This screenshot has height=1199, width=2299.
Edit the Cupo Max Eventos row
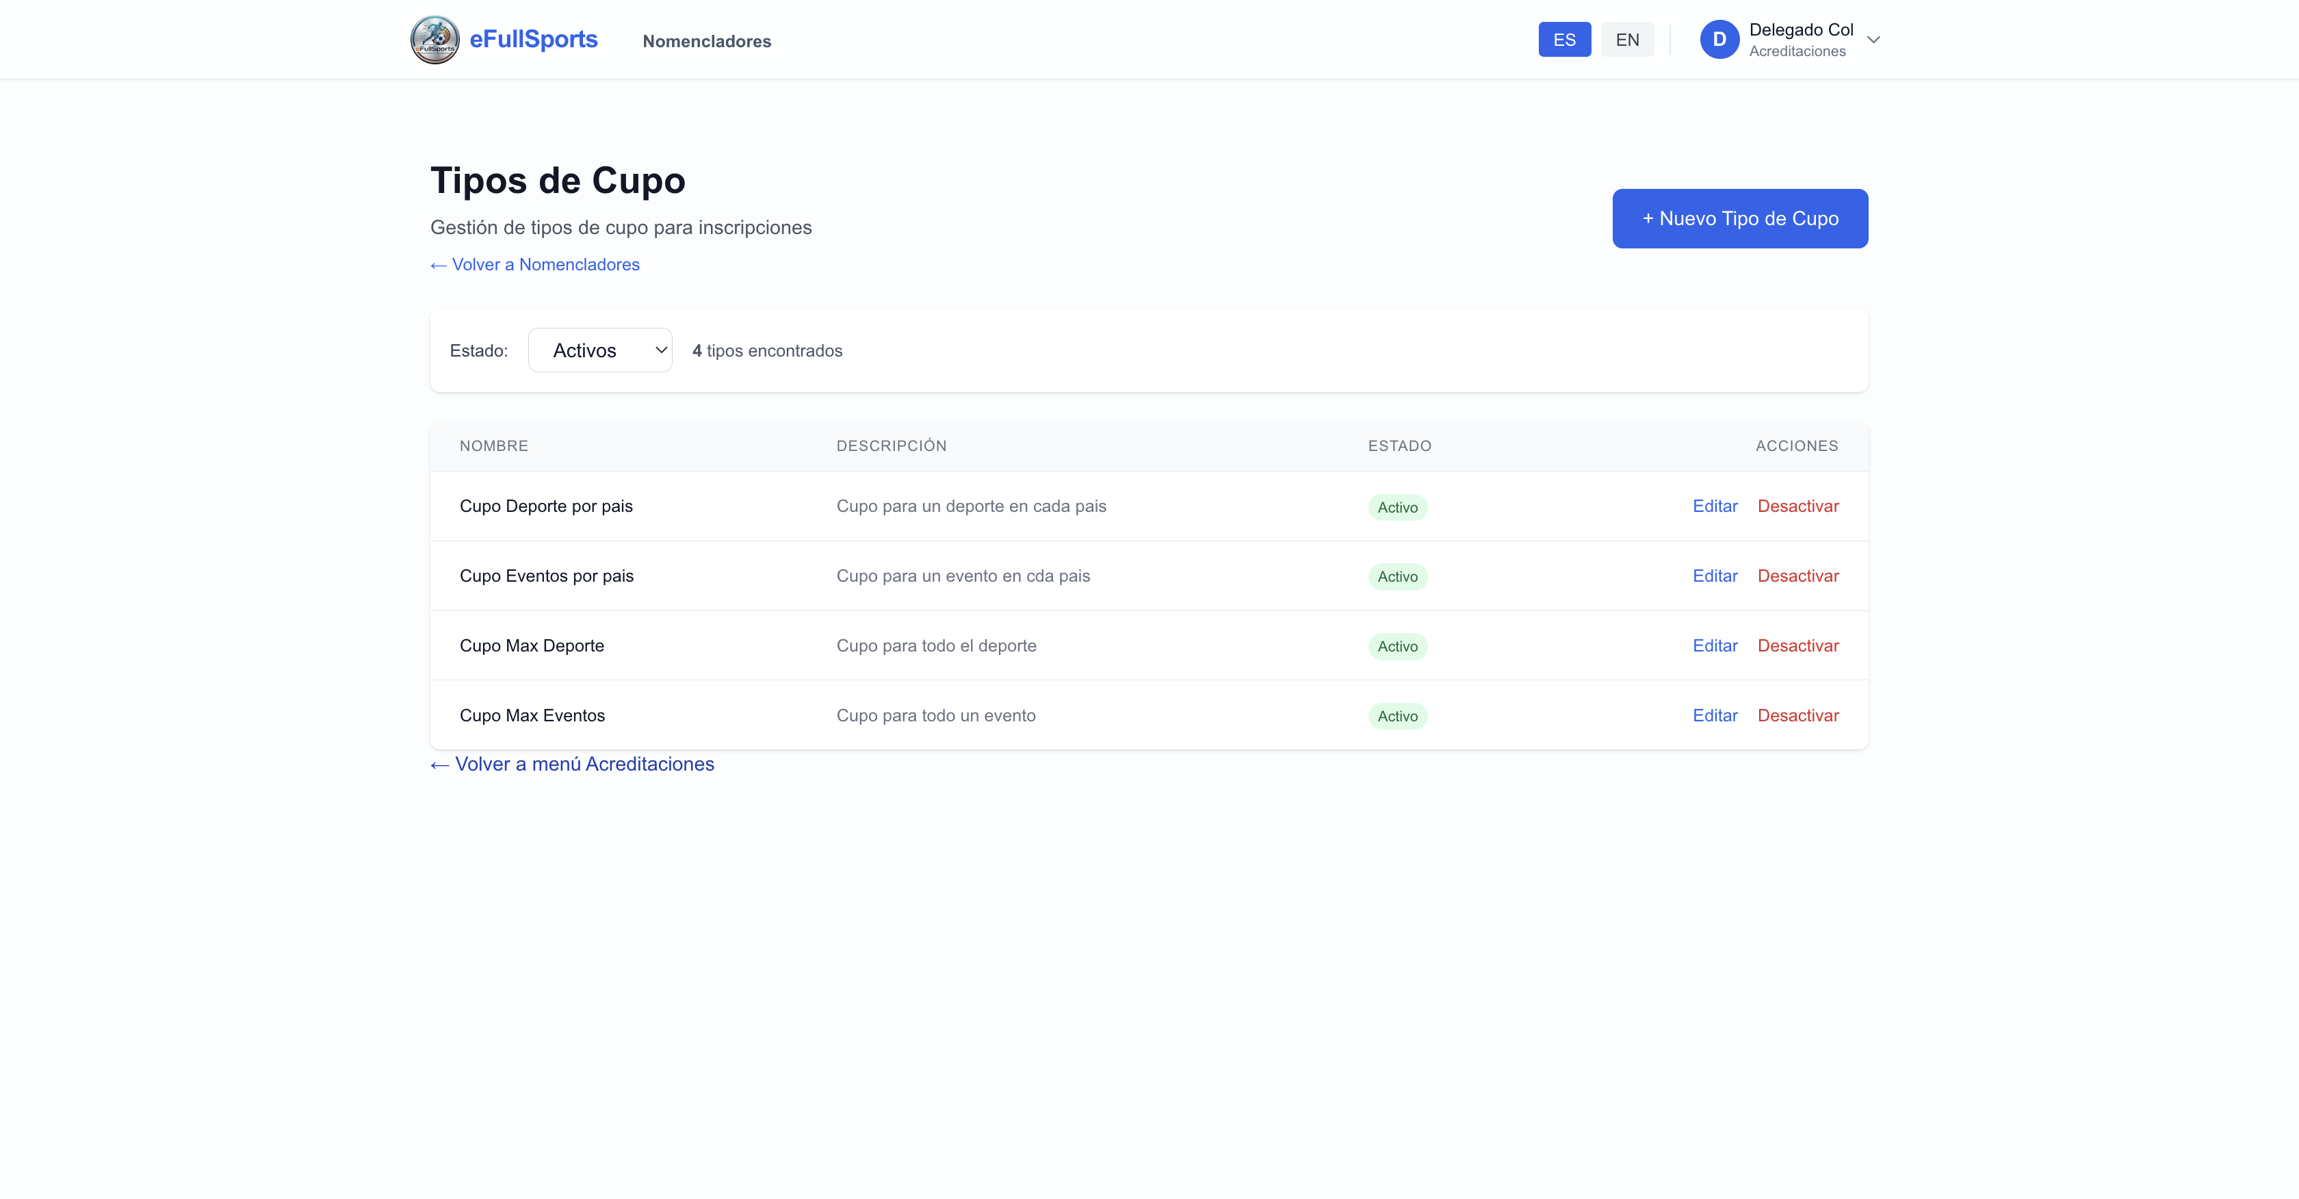coord(1715,715)
